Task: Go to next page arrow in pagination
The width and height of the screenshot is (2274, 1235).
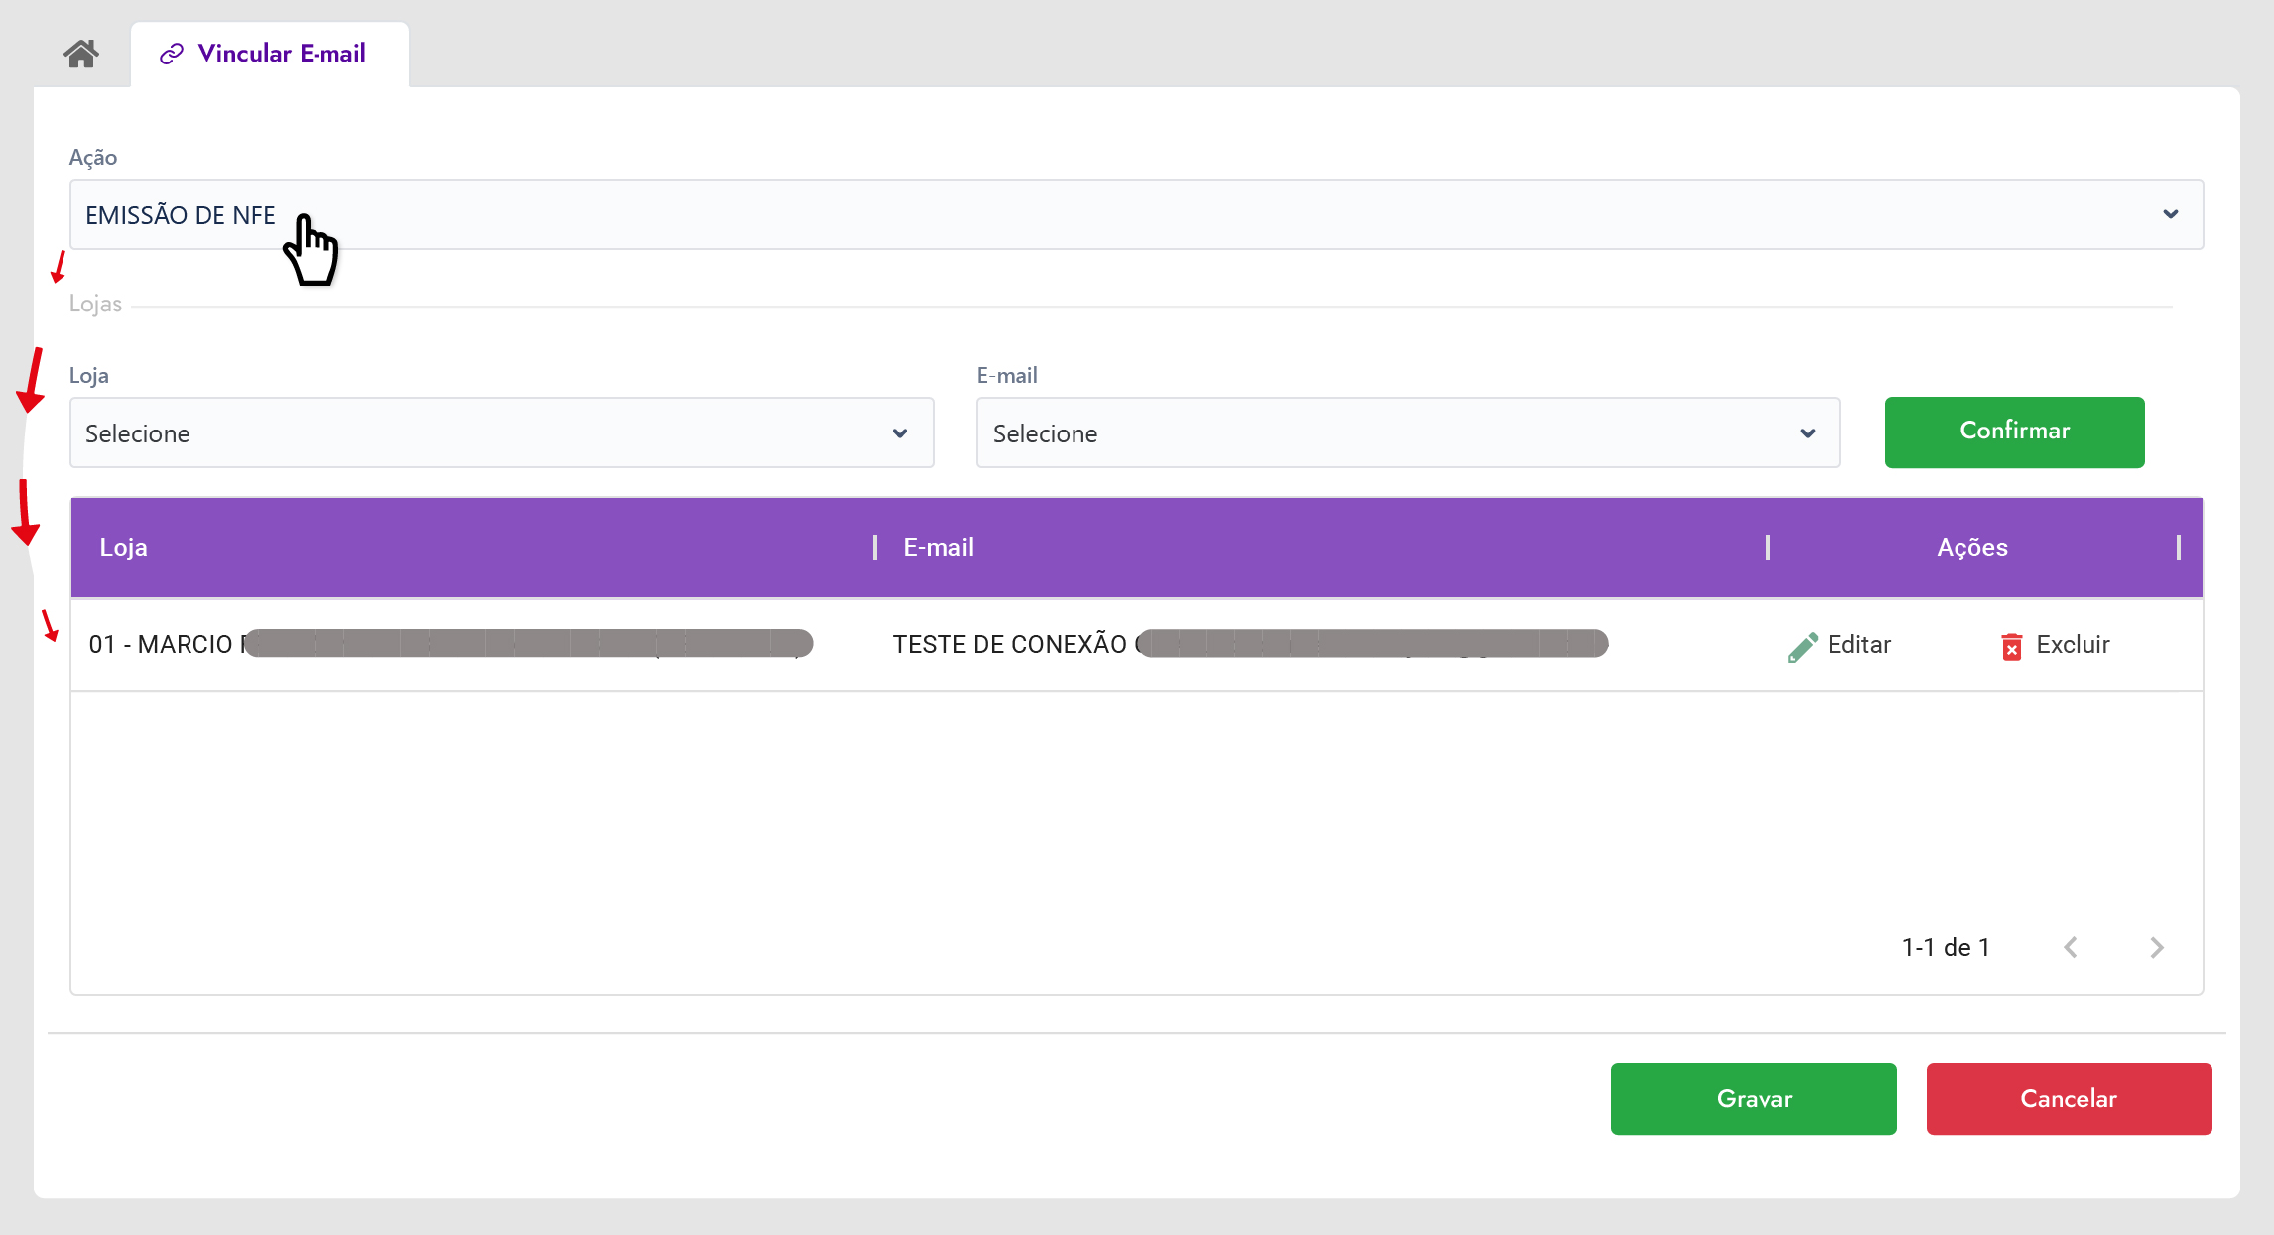Action: pyautogui.click(x=2157, y=948)
